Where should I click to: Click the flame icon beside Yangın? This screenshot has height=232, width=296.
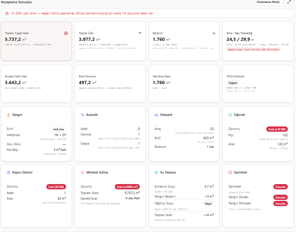(x=9, y=115)
